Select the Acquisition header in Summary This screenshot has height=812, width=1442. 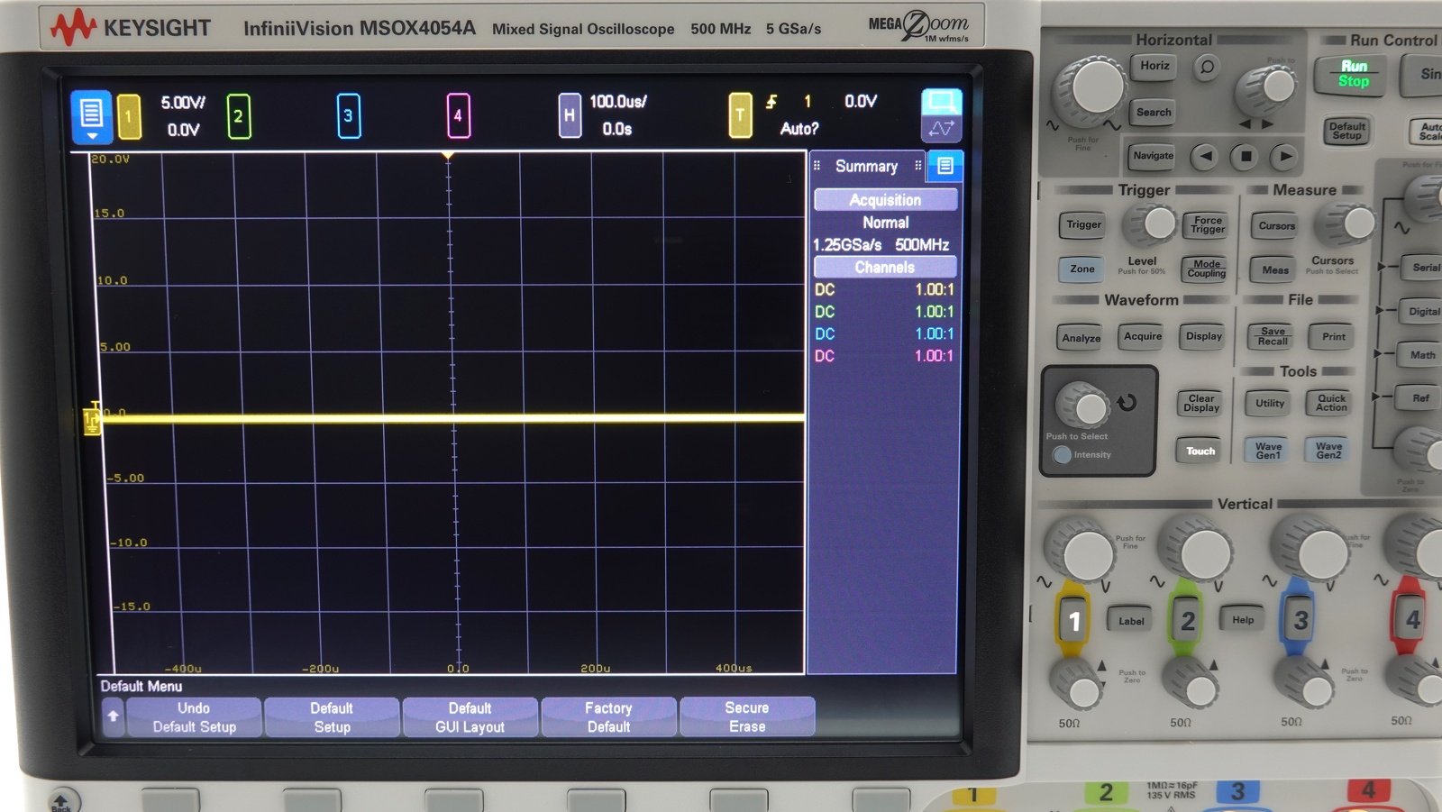(885, 200)
